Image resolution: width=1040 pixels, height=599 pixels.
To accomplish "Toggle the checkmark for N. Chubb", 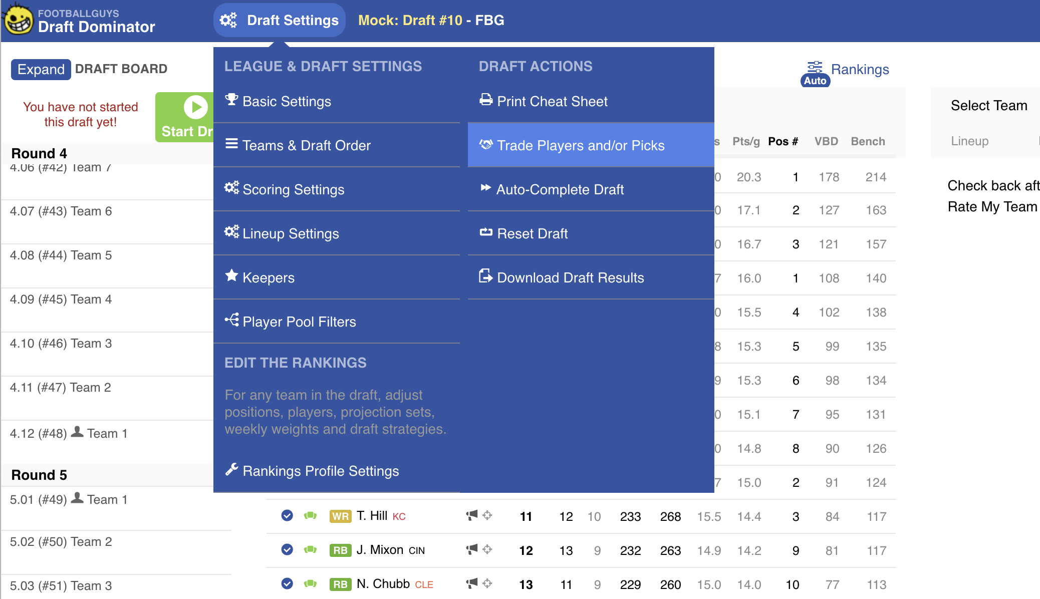I will click(x=287, y=583).
